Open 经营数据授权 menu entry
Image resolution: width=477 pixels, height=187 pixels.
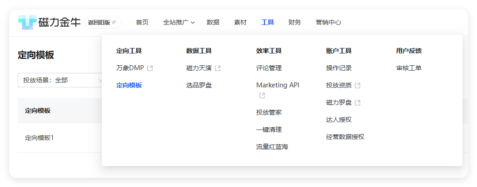click(345, 137)
